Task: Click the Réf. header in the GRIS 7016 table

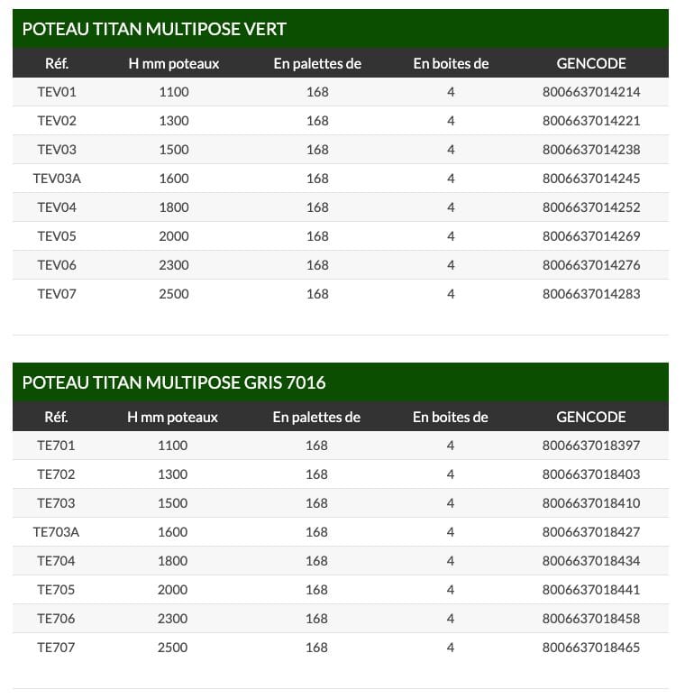Action: pos(57,417)
